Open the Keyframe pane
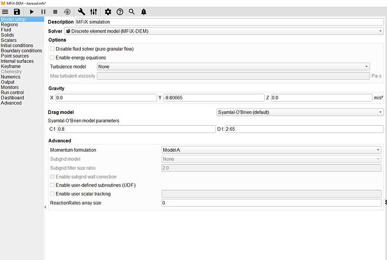The height and width of the screenshot is (260, 387). [11, 66]
